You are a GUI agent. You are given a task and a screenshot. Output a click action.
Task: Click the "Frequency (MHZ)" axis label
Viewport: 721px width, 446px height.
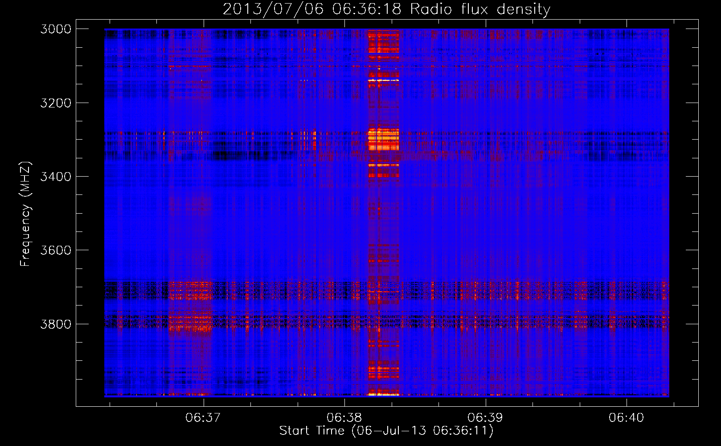tap(25, 214)
